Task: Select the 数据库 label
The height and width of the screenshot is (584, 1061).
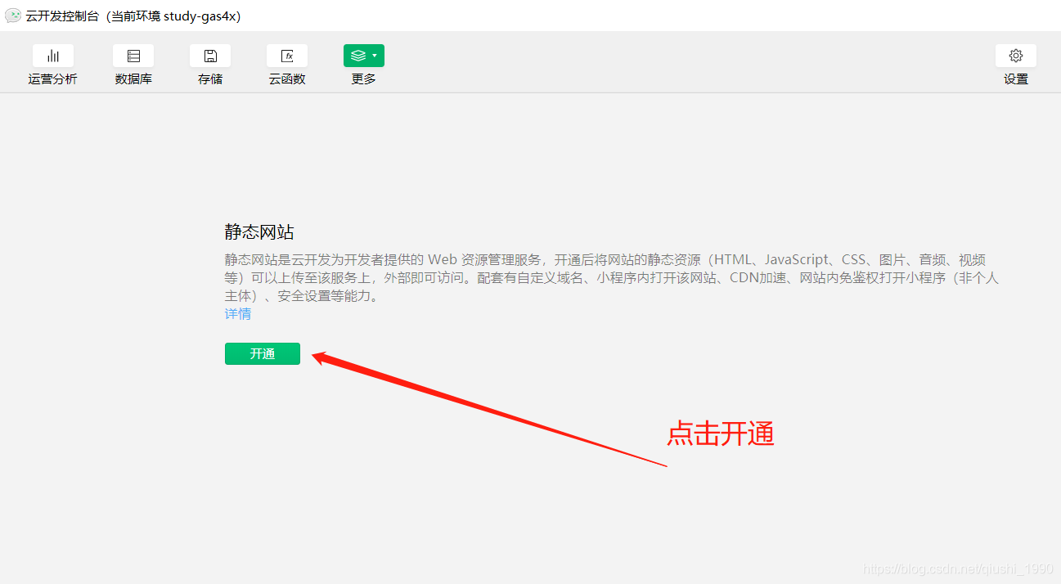Action: click(x=133, y=79)
